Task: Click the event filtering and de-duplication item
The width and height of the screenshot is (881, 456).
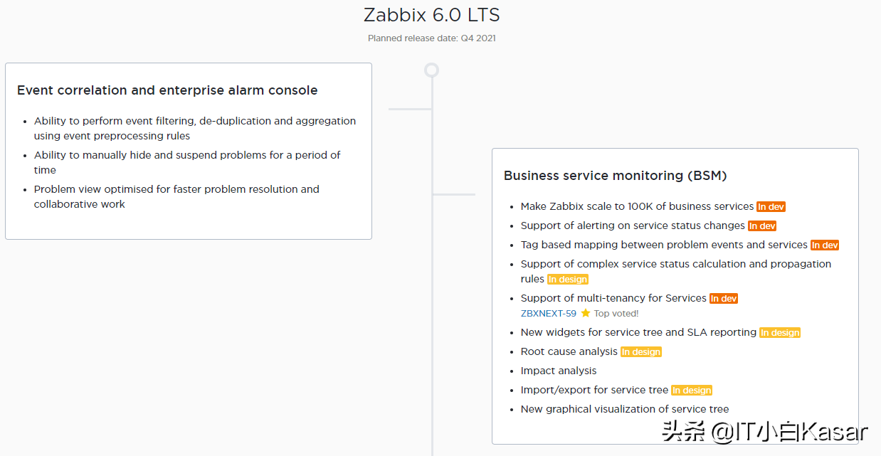Action: click(x=195, y=128)
